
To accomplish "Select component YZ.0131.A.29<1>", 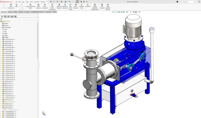I will pos(8,108).
